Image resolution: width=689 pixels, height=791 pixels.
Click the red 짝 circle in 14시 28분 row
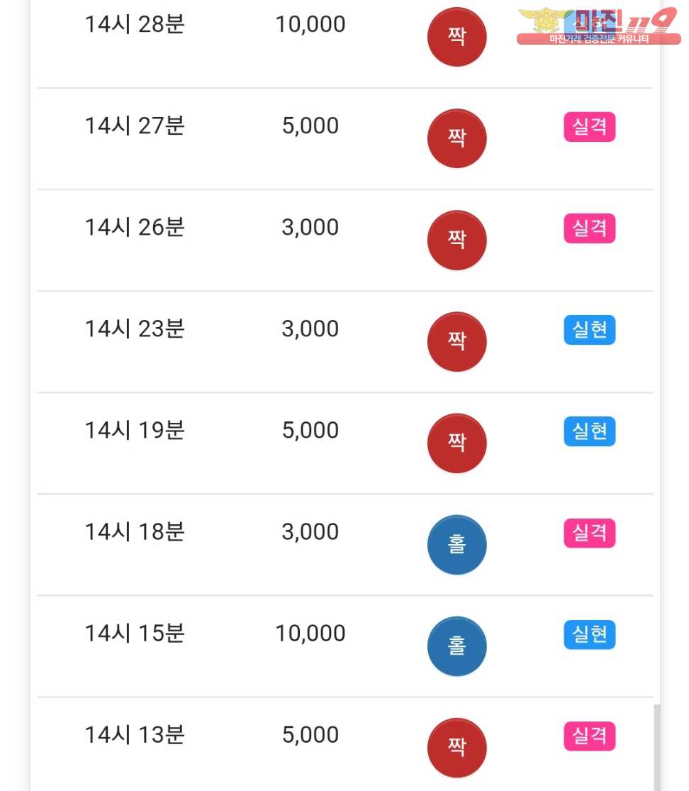coord(457,37)
